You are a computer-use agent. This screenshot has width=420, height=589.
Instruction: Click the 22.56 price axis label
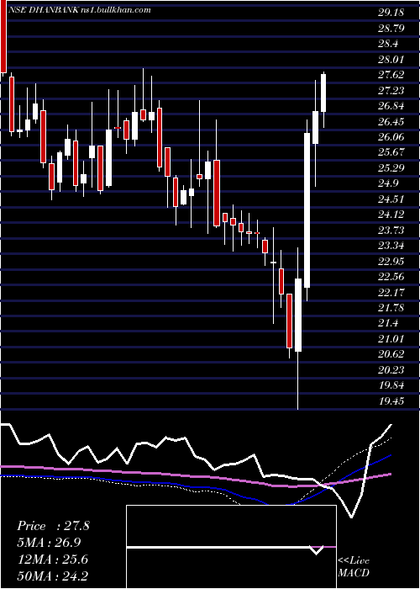tap(391, 277)
